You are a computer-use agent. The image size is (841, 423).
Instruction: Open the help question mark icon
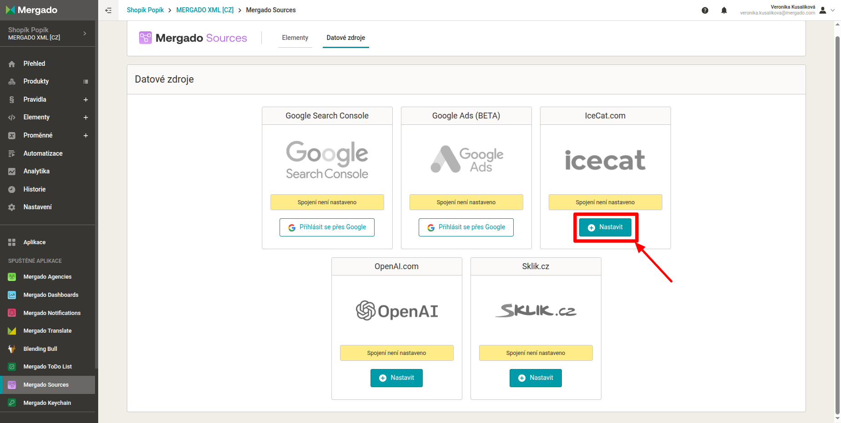[x=705, y=10]
